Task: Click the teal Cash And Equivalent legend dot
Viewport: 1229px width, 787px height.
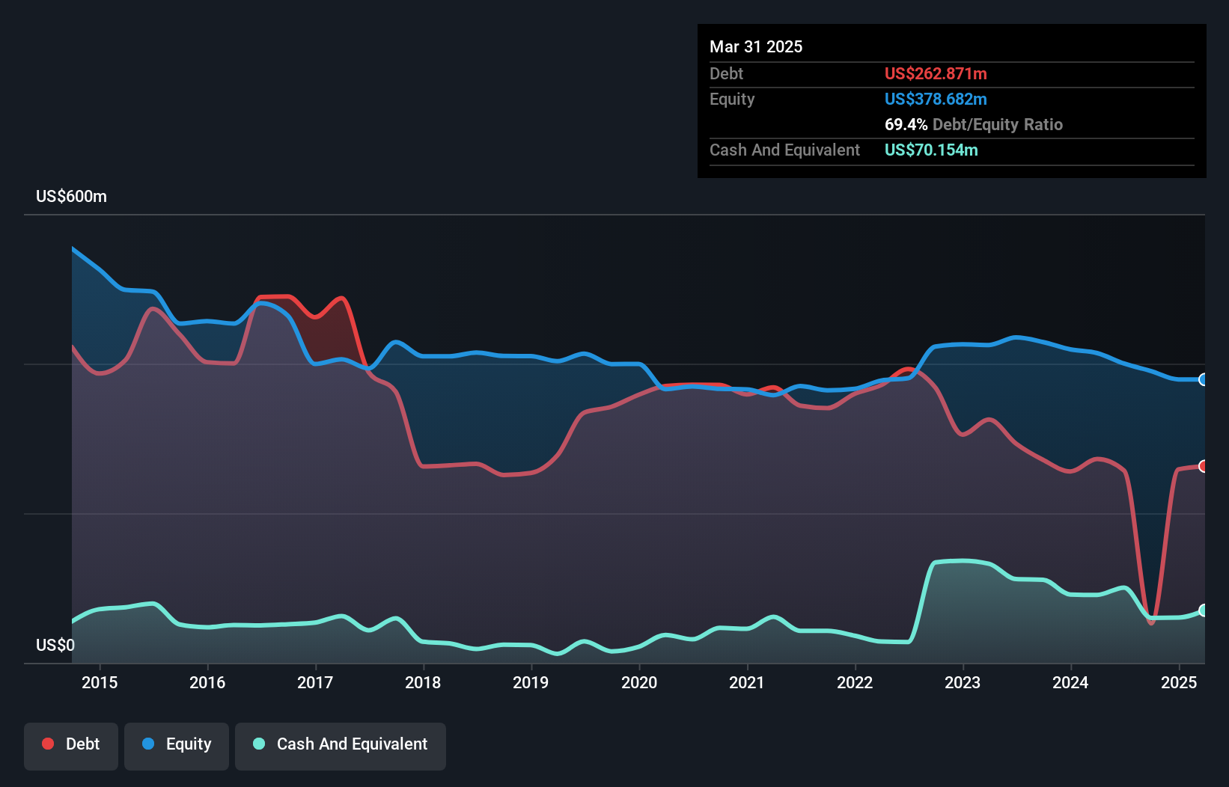Action: (258, 744)
